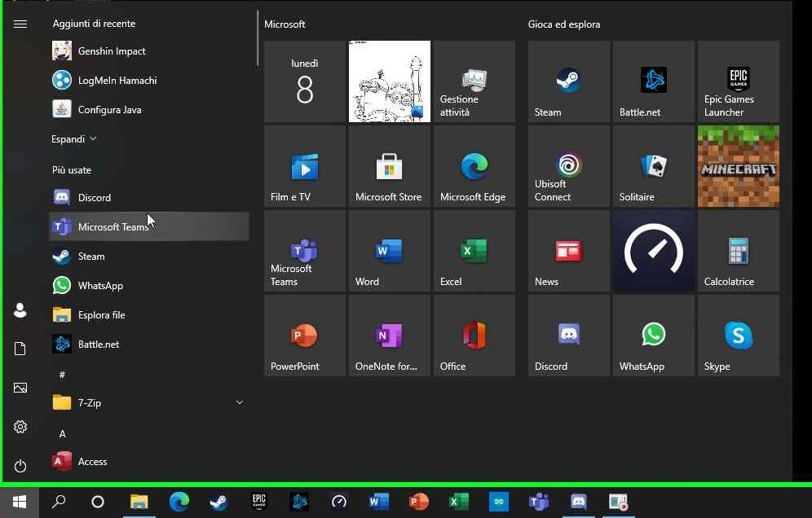Launch the Microsoft Teams tile
The image size is (812, 518).
pyautogui.click(x=305, y=251)
